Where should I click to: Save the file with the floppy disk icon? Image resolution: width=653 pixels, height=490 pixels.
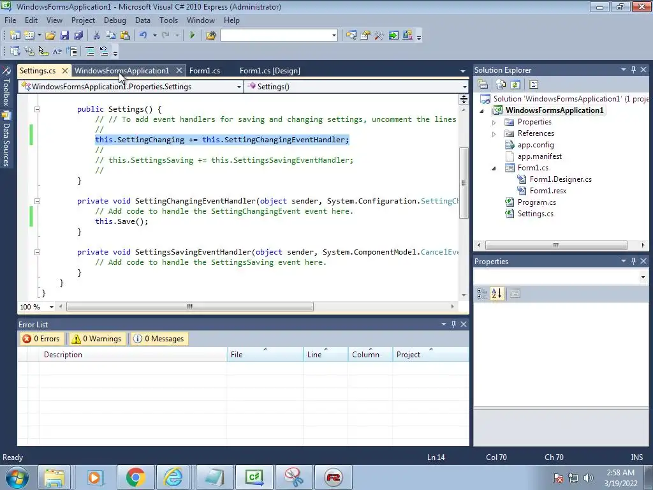64,36
